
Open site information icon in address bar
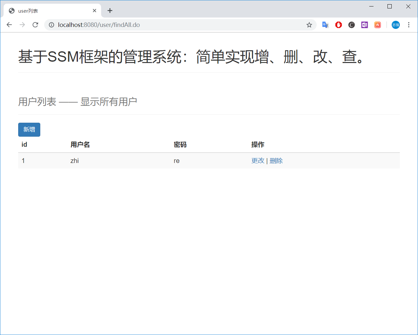[x=51, y=25]
